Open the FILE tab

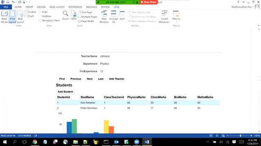click(6, 7)
